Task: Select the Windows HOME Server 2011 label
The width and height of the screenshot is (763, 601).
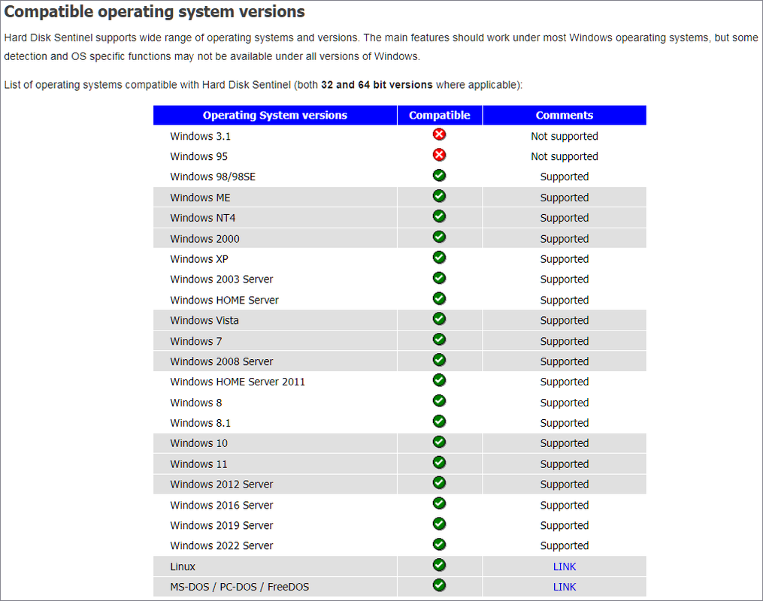Action: click(x=238, y=382)
